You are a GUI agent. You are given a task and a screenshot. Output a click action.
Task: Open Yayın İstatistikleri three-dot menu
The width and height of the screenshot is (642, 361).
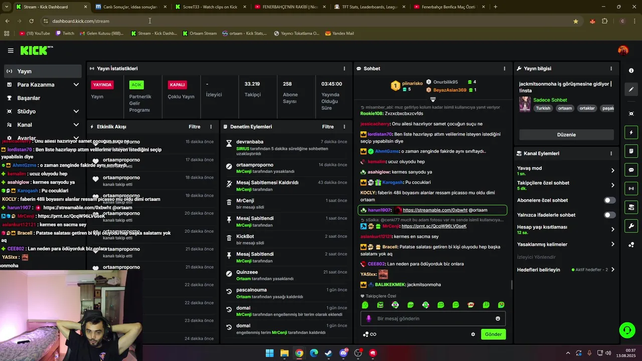344,69
